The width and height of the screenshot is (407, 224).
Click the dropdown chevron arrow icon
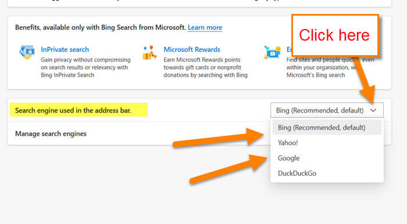point(373,110)
